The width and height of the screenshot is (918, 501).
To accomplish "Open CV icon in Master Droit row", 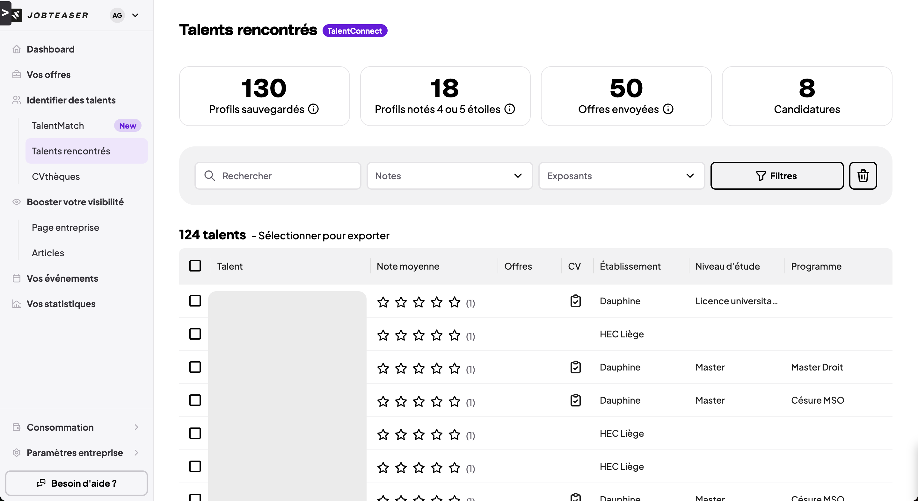I will [x=575, y=367].
